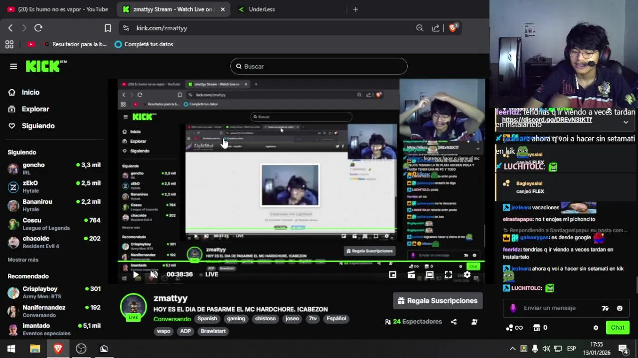Select the Español tag

point(336,319)
